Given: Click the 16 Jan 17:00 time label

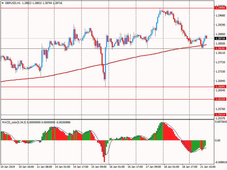Looking at the screenshot, I should tap(135, 167).
